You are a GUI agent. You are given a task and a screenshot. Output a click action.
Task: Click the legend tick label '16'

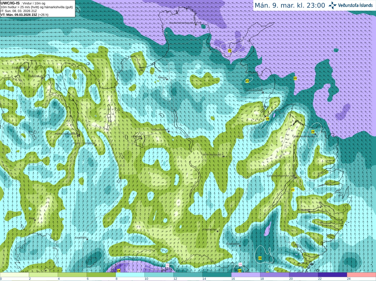233,279
